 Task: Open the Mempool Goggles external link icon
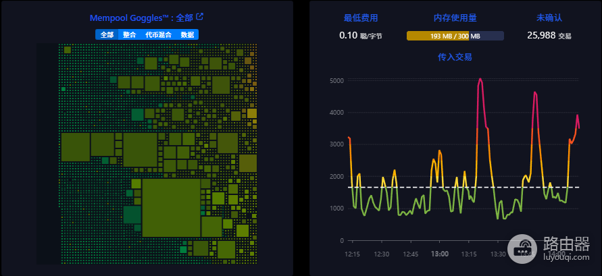click(x=199, y=17)
